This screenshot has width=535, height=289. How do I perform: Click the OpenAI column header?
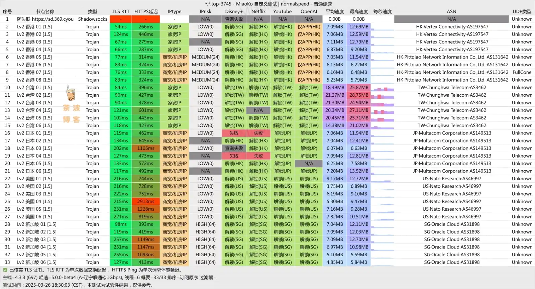(309, 11)
